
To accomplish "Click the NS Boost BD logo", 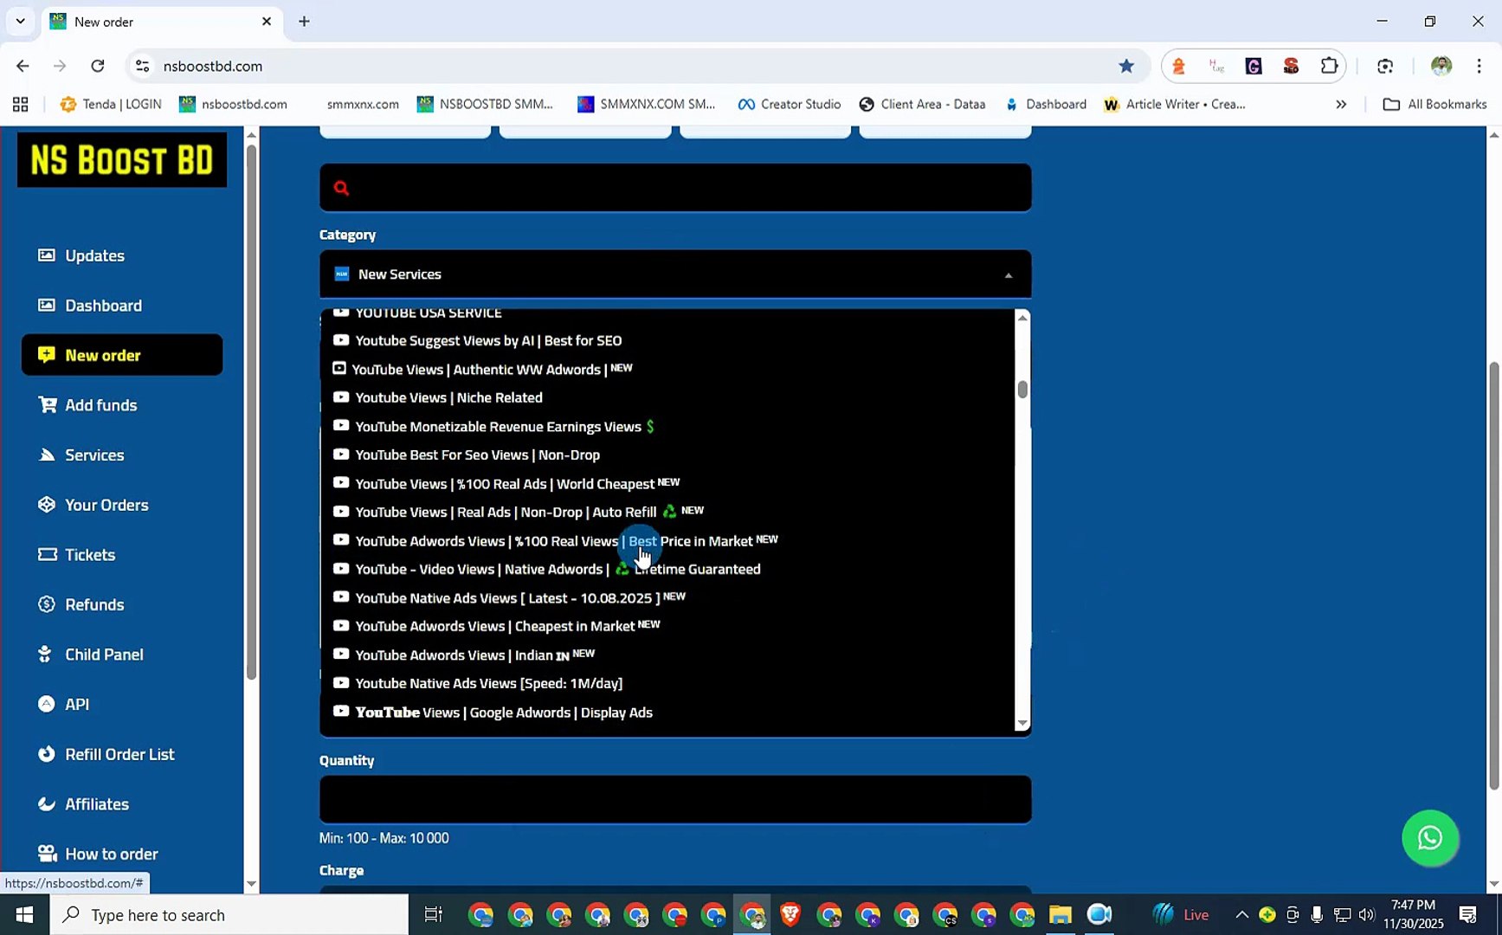I will coord(122,160).
